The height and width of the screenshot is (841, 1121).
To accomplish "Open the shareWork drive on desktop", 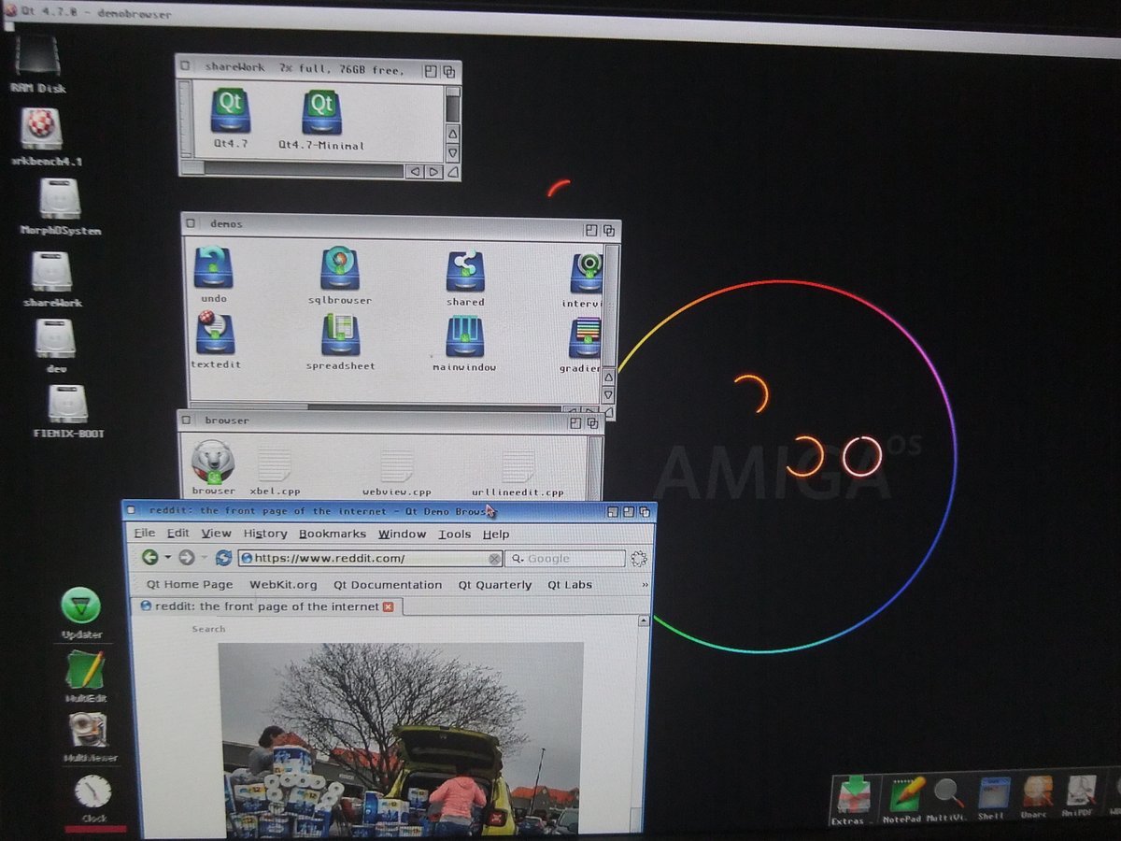I will coord(51,272).
